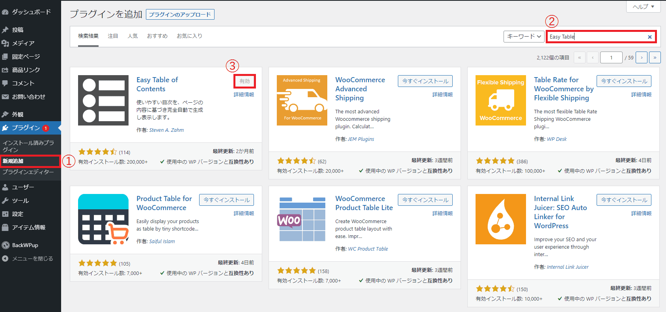Go to next results page

642,57
